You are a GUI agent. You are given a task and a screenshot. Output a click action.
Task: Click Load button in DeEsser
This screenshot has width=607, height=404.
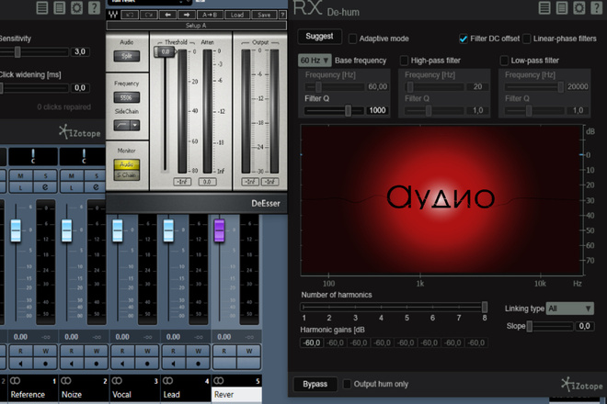[237, 15]
